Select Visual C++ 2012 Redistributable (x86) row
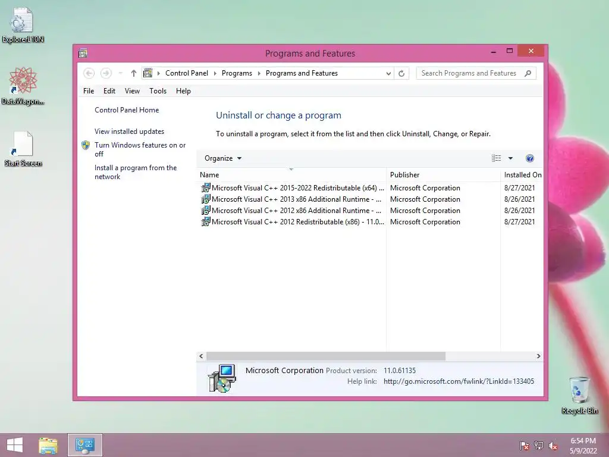Image resolution: width=609 pixels, height=457 pixels. [370, 221]
